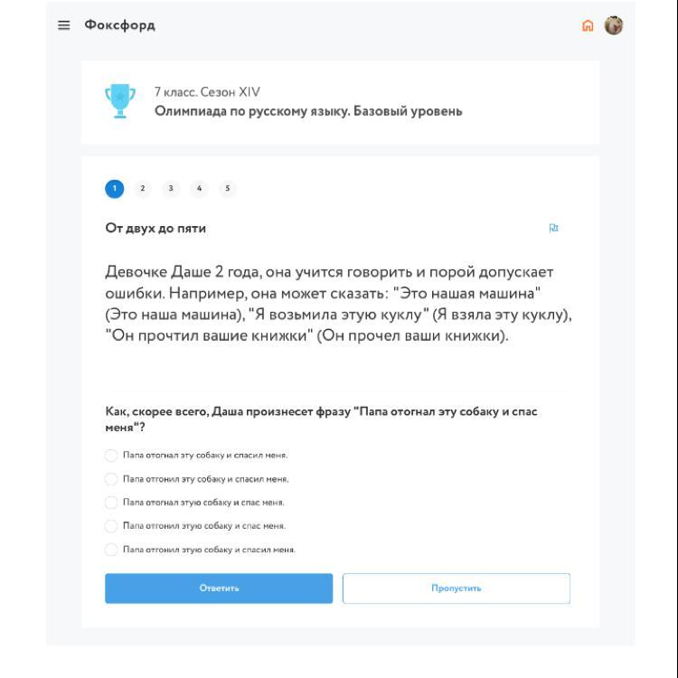678x678 pixels.
Task: Select answer "Папа отогнал эту собаку и спасил меня"
Action: (x=111, y=455)
